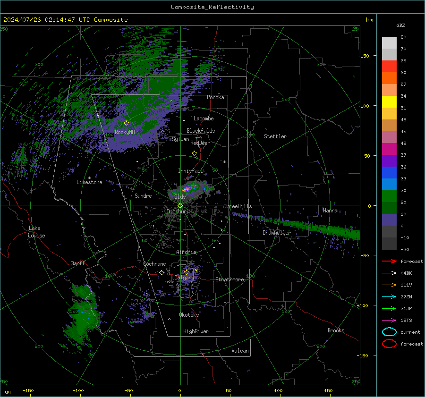Click the yellow diamond marker near Cochrane

click(161, 272)
